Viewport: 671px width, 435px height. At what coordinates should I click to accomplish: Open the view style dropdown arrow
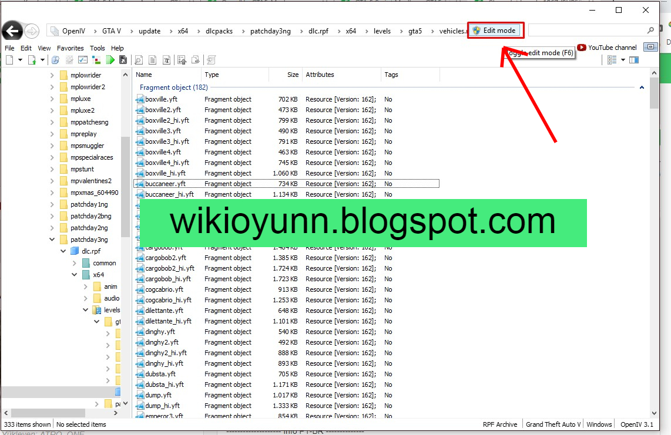pos(623,60)
